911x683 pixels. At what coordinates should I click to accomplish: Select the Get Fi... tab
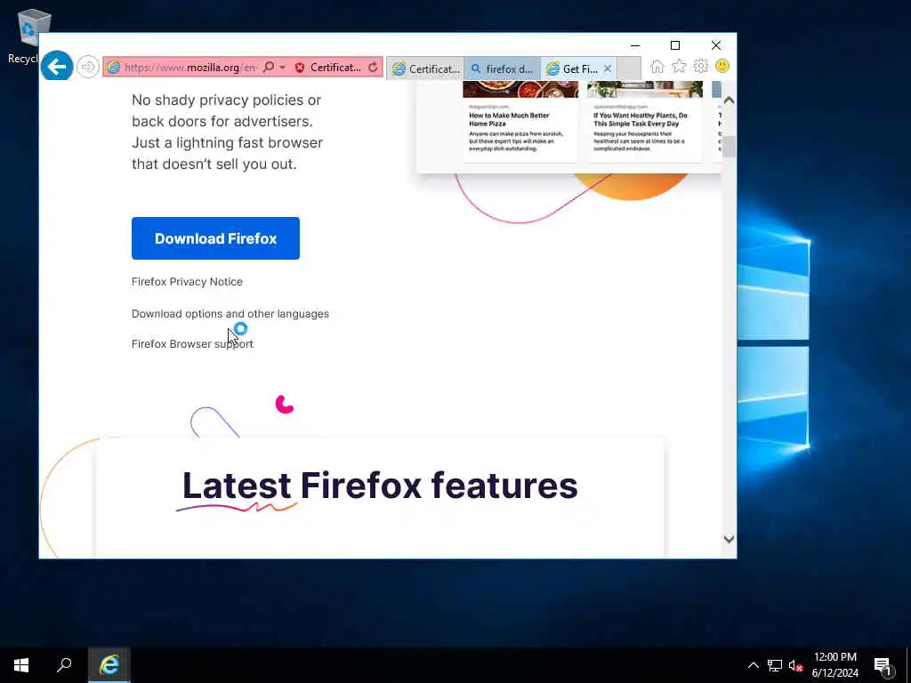click(573, 68)
